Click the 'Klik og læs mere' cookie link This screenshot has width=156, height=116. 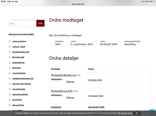tap(125, 113)
